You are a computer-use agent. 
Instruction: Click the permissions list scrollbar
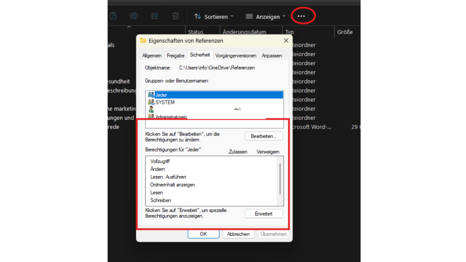(x=280, y=179)
